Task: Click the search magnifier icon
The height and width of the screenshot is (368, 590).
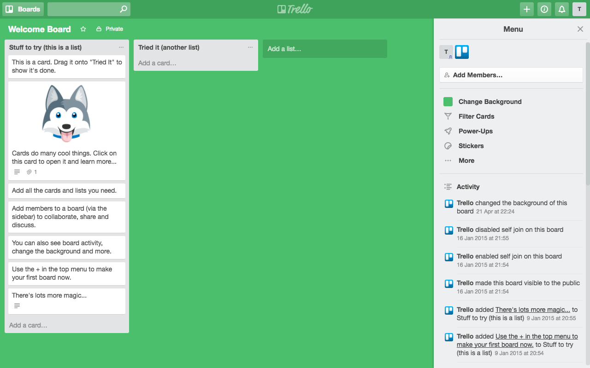Action: click(123, 9)
